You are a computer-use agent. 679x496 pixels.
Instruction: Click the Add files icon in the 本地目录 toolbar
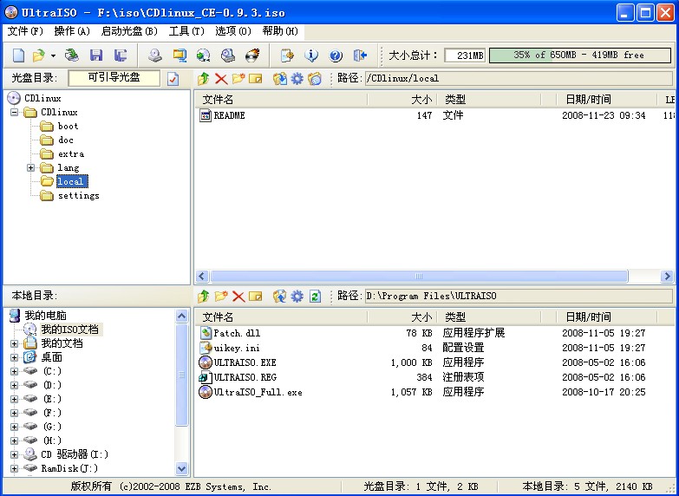click(280, 297)
